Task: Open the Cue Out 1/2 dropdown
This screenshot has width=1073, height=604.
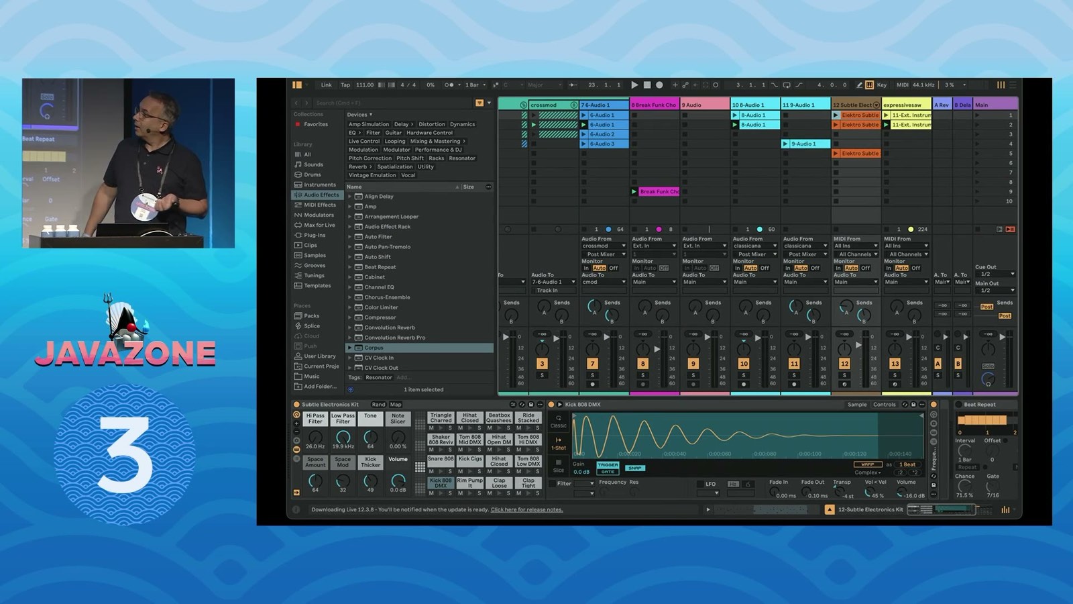Action: tap(995, 274)
